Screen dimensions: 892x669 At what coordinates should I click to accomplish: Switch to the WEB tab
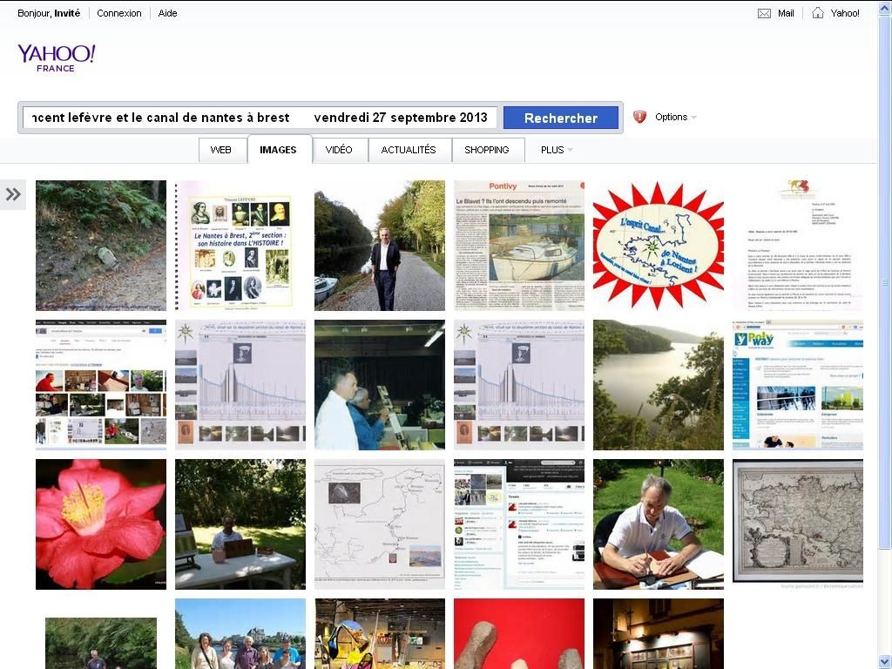click(220, 150)
